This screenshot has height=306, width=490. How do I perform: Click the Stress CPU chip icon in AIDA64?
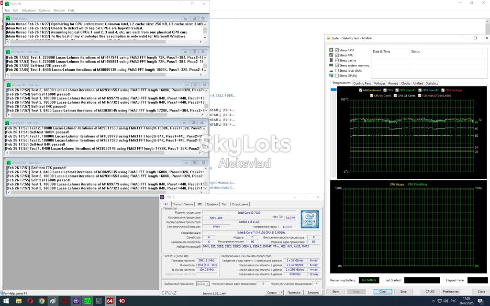(331, 50)
